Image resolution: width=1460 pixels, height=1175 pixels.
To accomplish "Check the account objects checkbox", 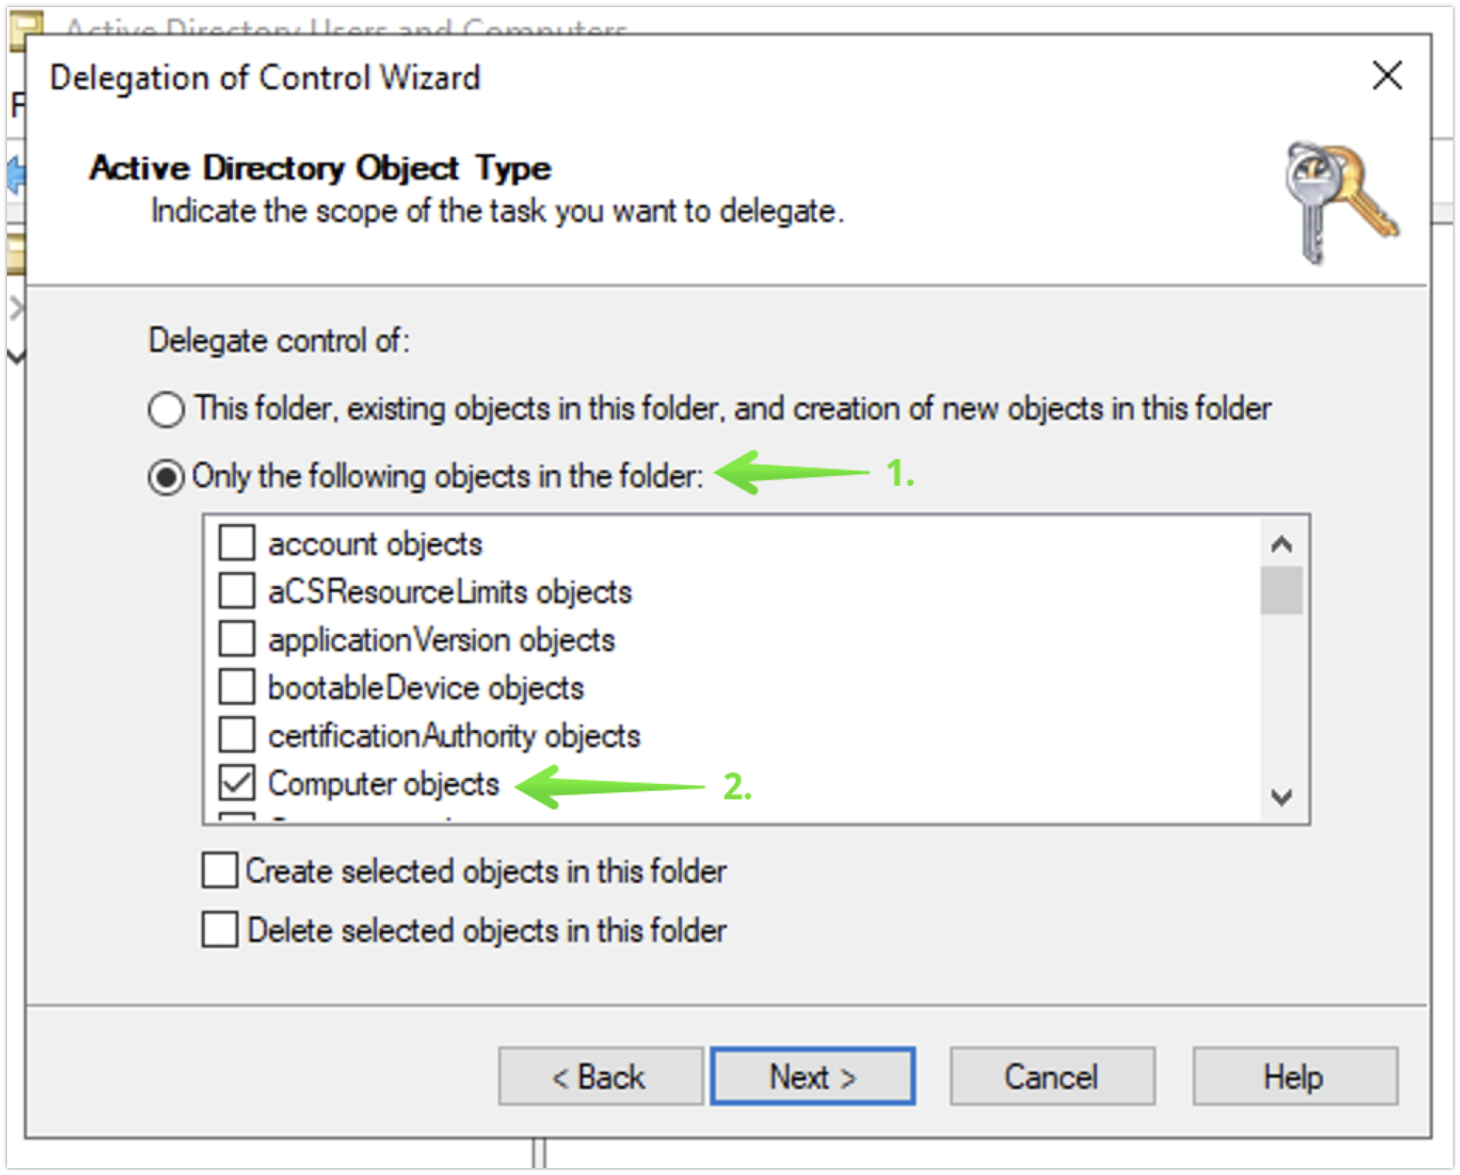I will coord(237,543).
